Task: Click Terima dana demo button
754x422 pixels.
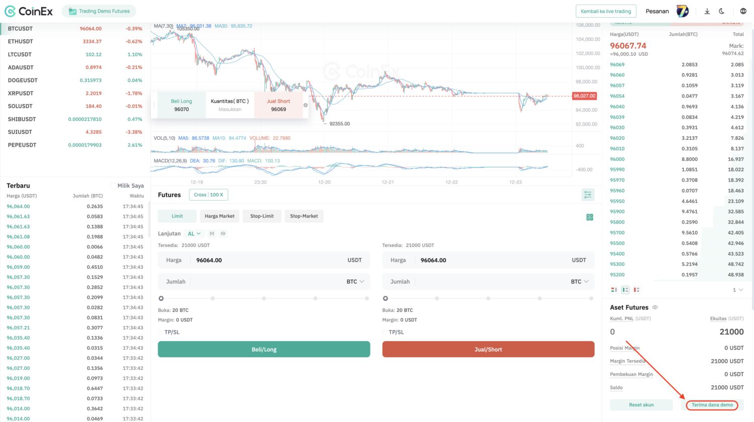Action: pos(712,405)
